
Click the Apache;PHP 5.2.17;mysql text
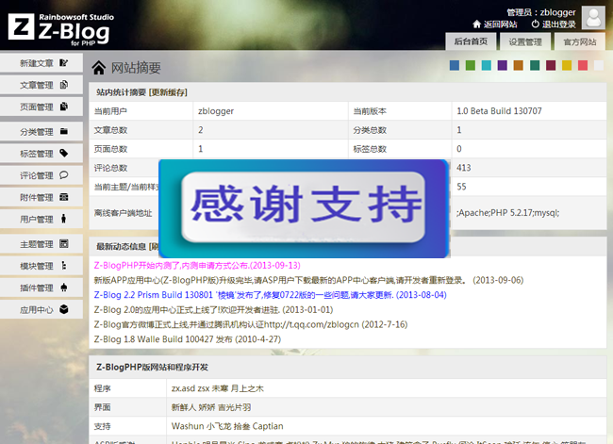(507, 213)
